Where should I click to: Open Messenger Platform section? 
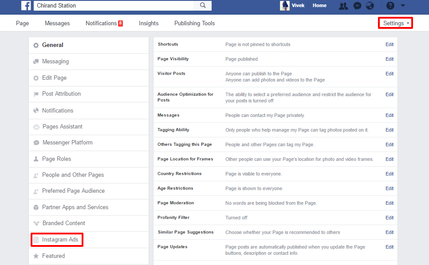(89, 143)
